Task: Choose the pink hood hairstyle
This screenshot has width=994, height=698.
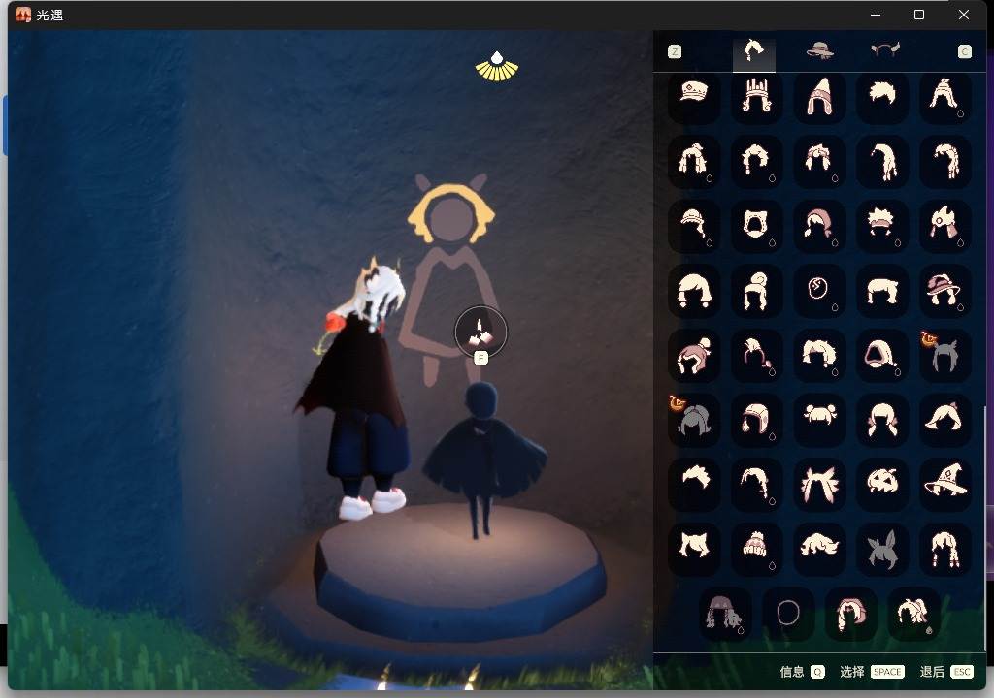Action: [881, 355]
